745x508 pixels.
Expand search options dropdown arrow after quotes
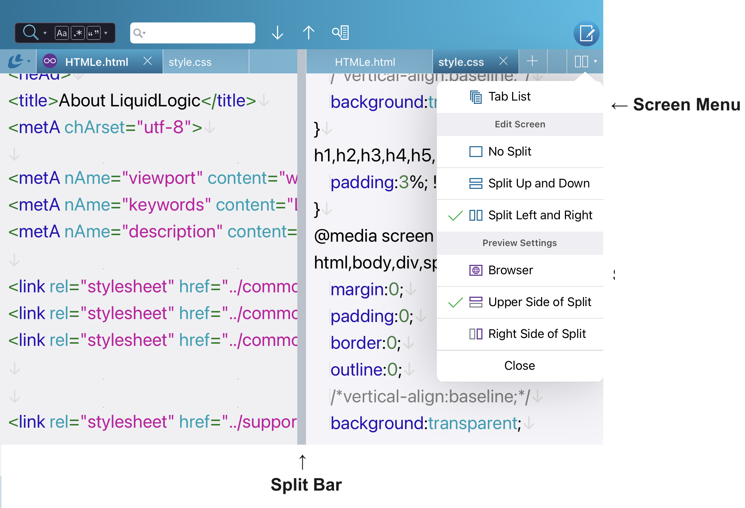pos(106,33)
